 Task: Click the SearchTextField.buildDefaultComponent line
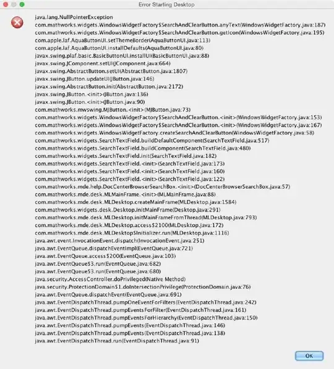[x=152, y=141]
